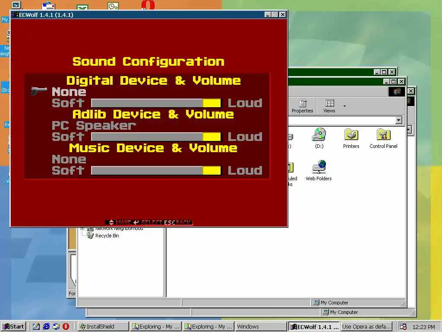Switch to Use Opera as default taskbar button
The width and height of the screenshot is (442, 332).
pyautogui.click(x=366, y=327)
